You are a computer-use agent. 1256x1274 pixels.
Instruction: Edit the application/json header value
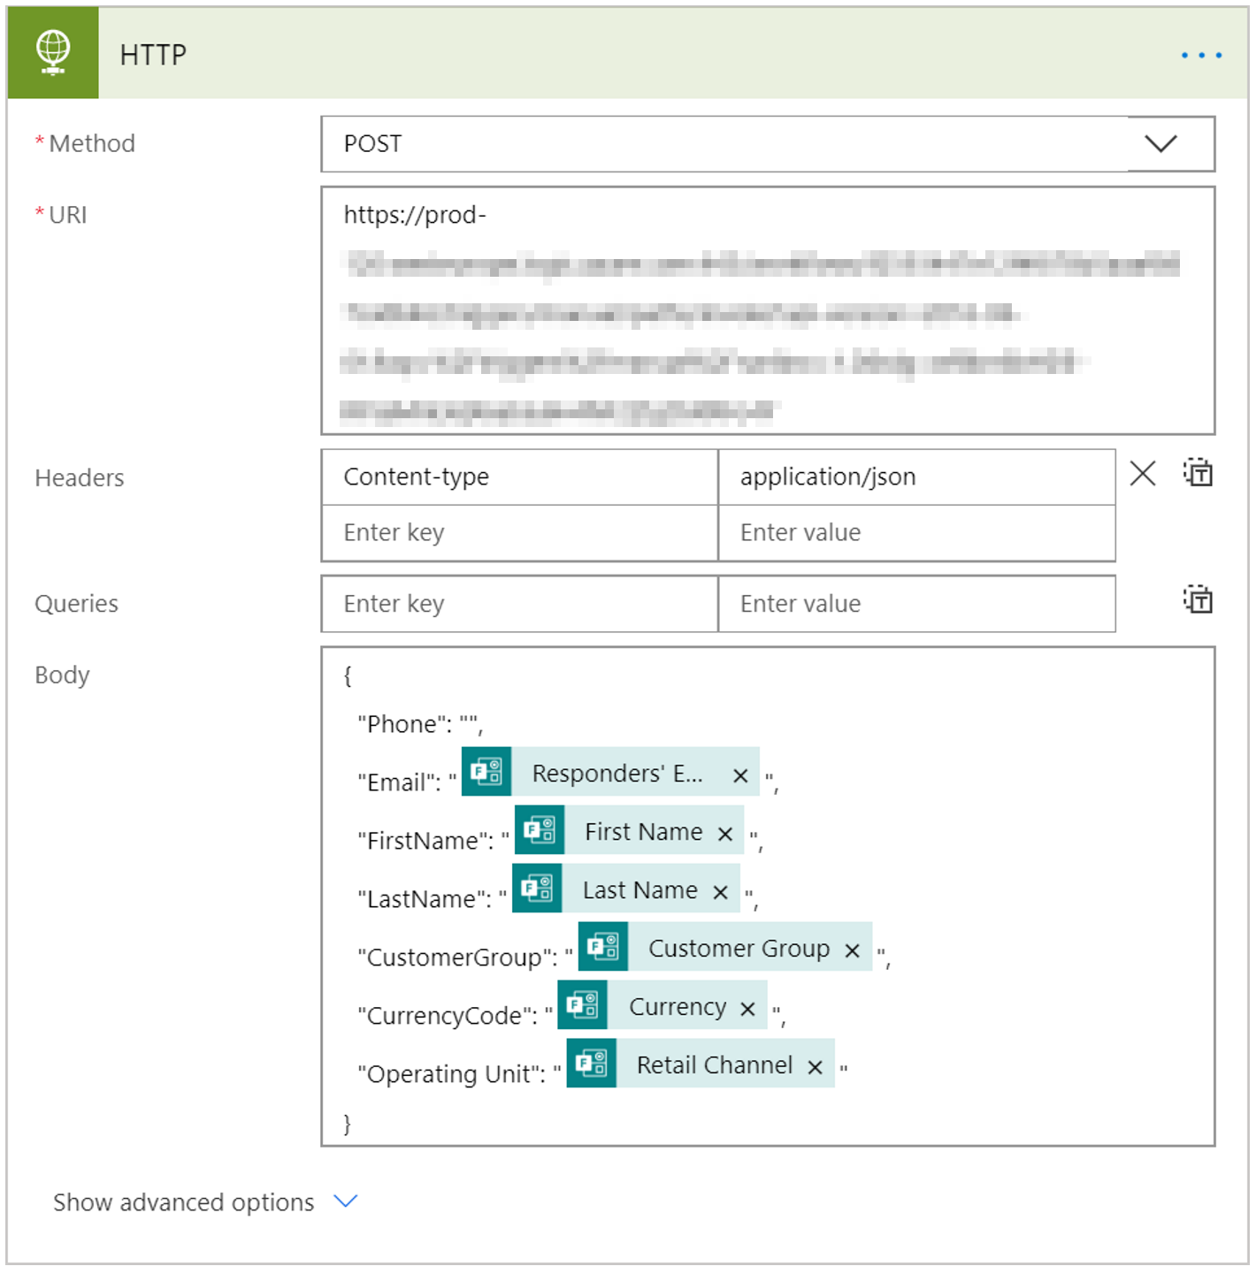[916, 477]
